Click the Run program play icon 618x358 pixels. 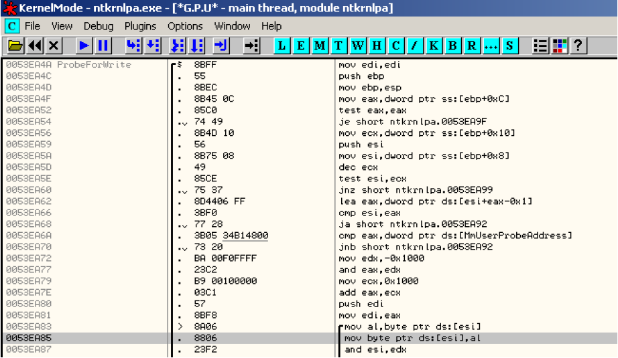pos(84,46)
